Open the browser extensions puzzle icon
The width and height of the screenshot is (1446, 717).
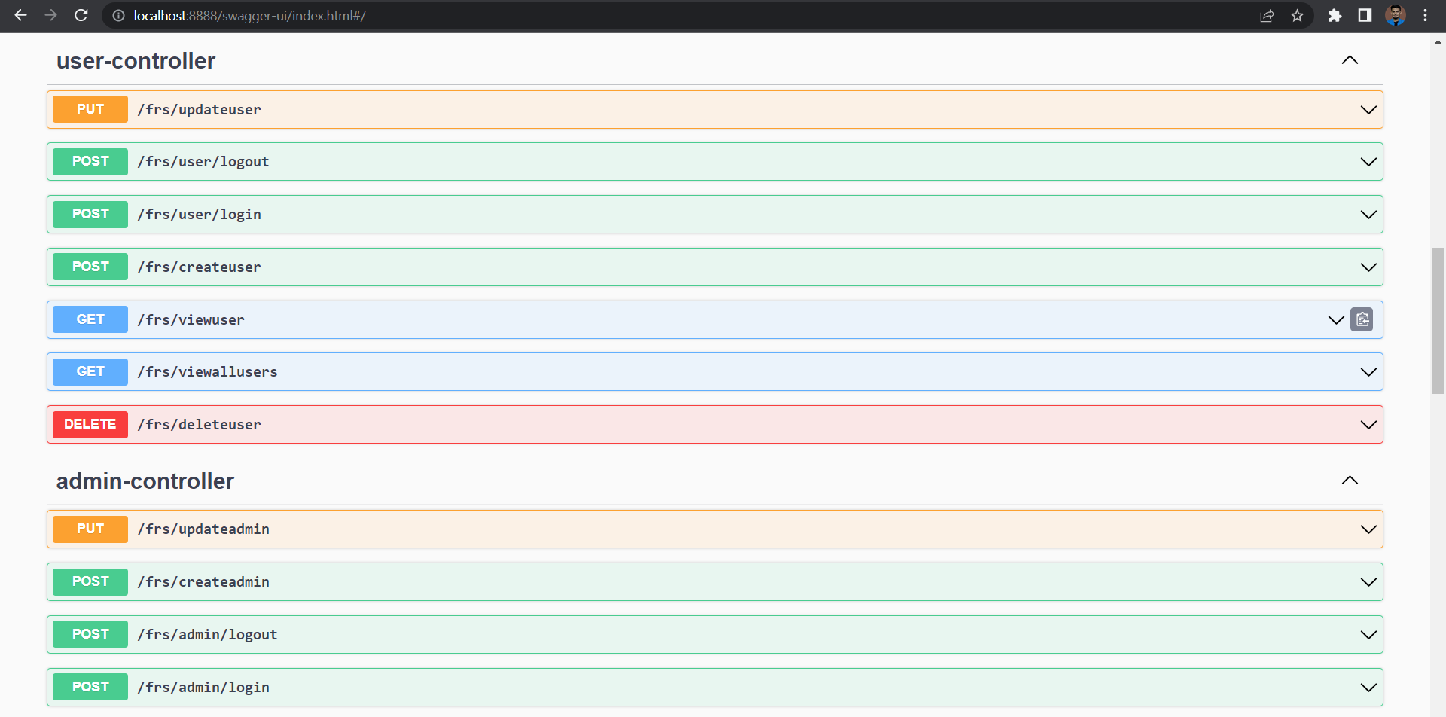pos(1335,15)
